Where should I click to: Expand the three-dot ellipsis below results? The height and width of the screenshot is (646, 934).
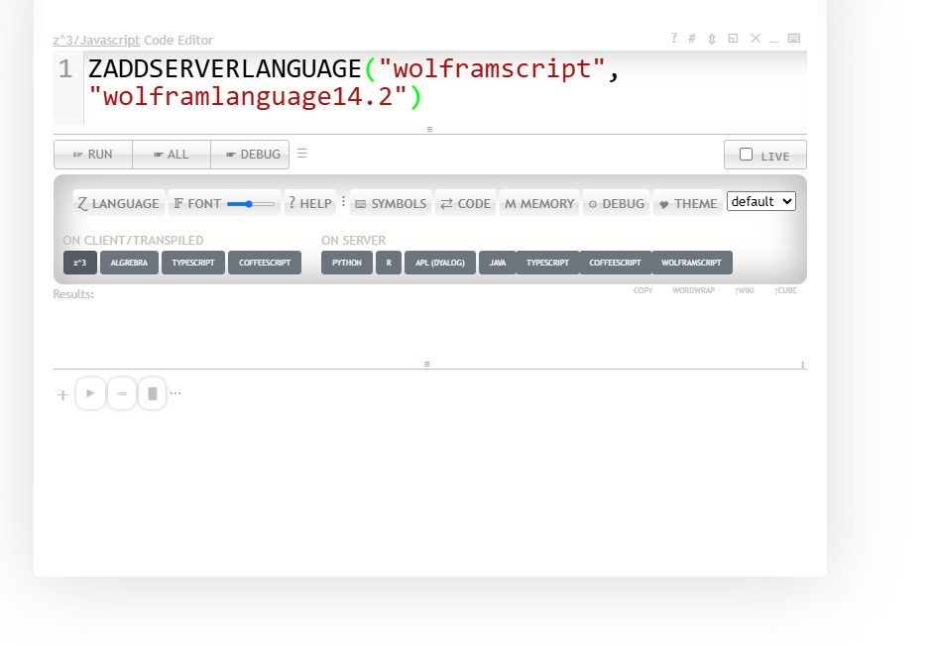point(175,393)
